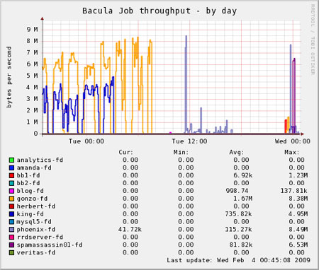Click the 'phoenix-fd' legend label
Image resolution: width=319 pixels, height=270 pixels.
pyautogui.click(x=36, y=230)
